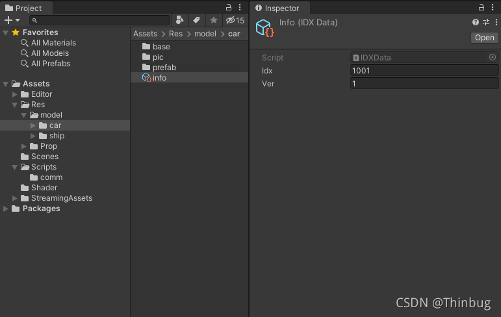The image size is (501, 317).
Task: Click the Favorites star icon in tree
Action: tap(16, 32)
